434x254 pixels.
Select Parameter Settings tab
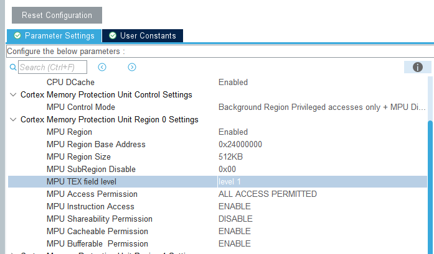coord(54,35)
